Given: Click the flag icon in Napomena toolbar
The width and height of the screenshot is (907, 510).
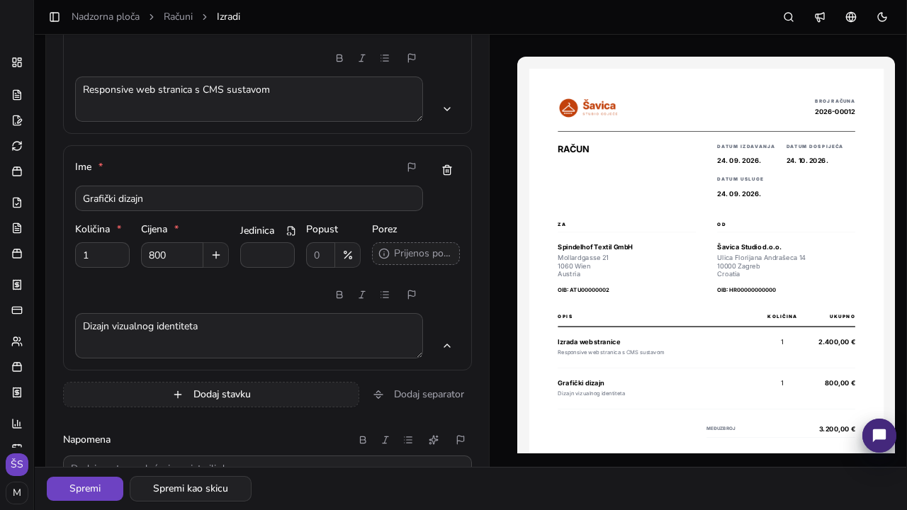Looking at the screenshot, I should tap(461, 440).
